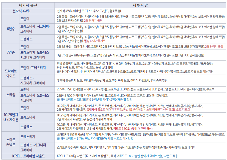Viewport: 227px width, 160px height.
Task: Click the '7인승' category cell
Action: point(11,52)
